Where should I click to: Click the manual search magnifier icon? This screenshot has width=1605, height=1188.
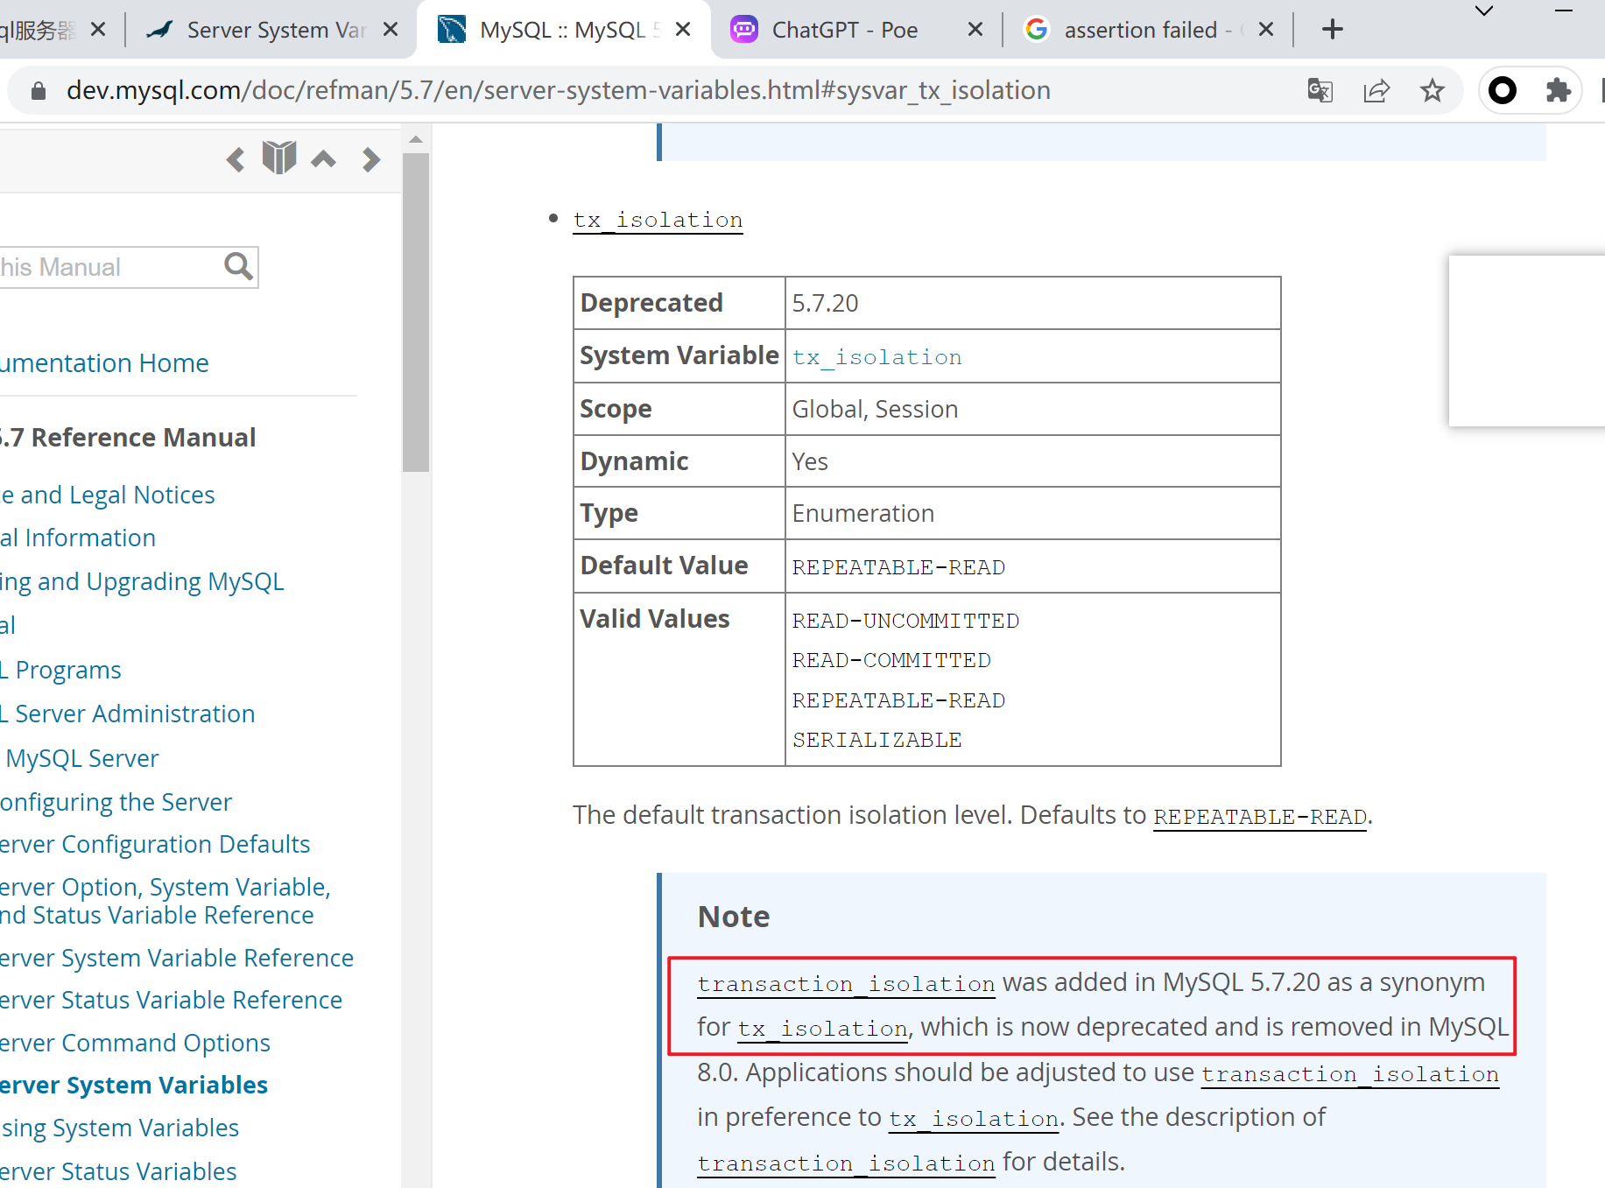[238, 266]
